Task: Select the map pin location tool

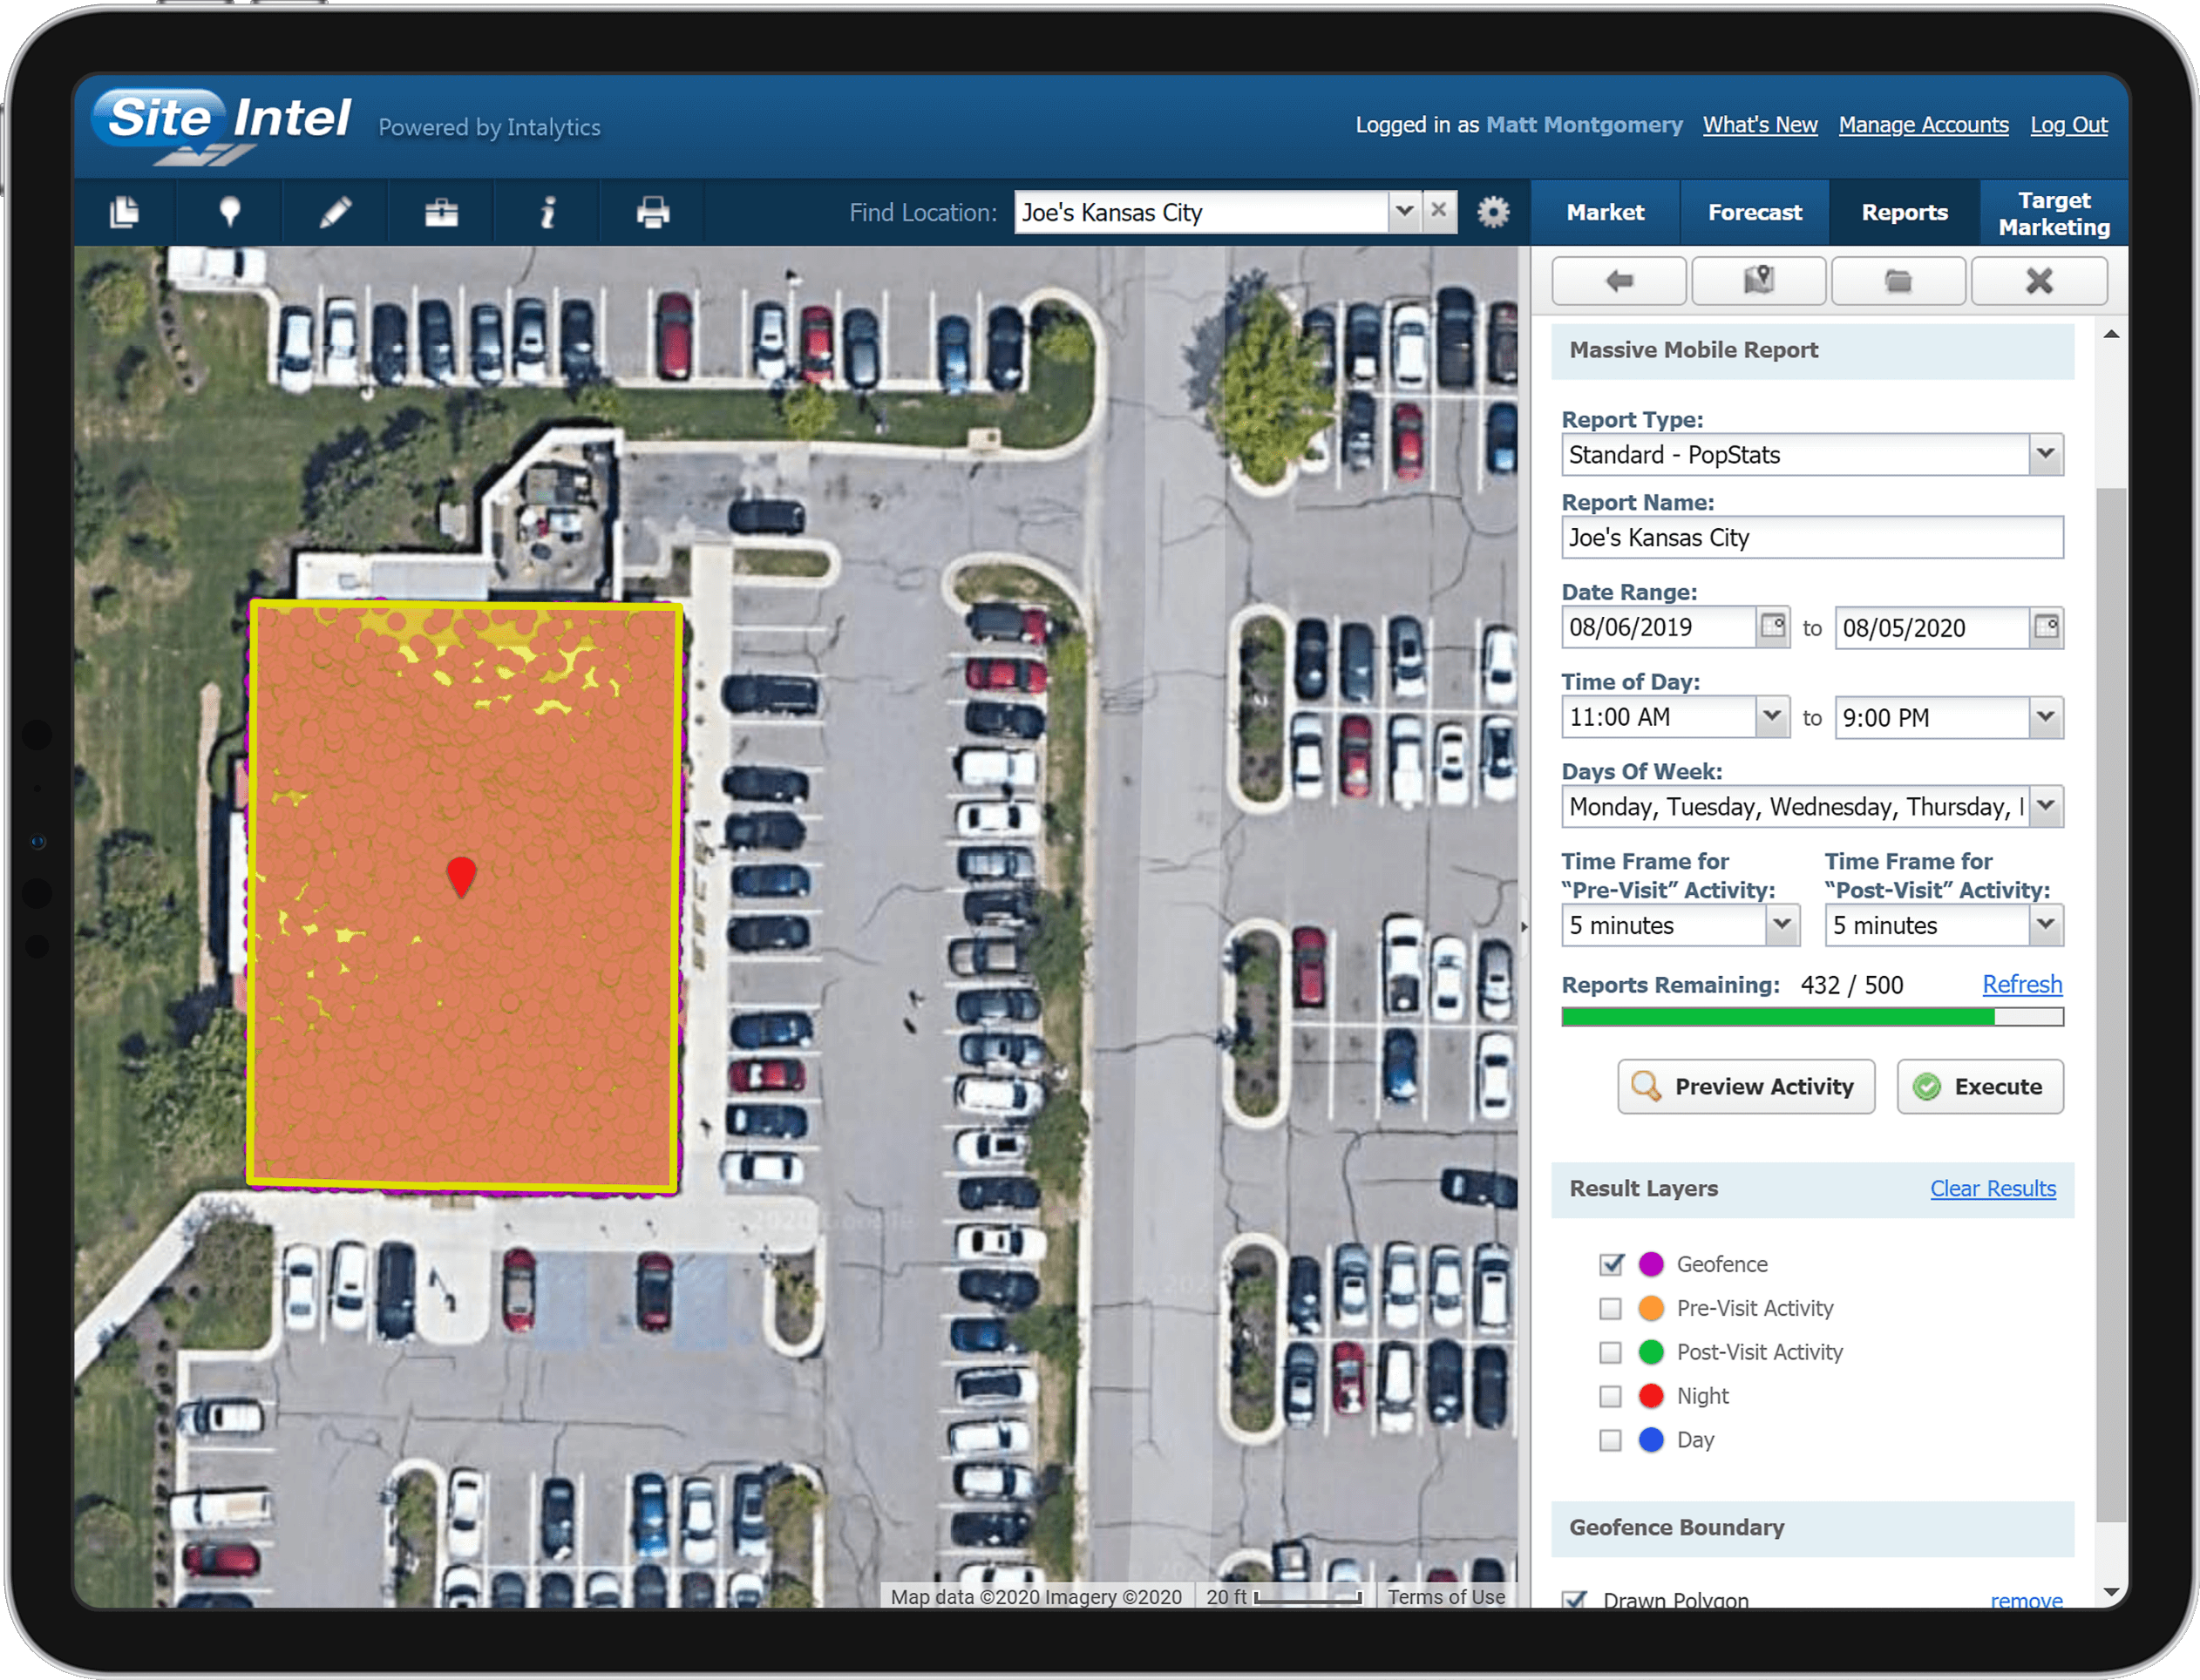Action: tap(230, 212)
